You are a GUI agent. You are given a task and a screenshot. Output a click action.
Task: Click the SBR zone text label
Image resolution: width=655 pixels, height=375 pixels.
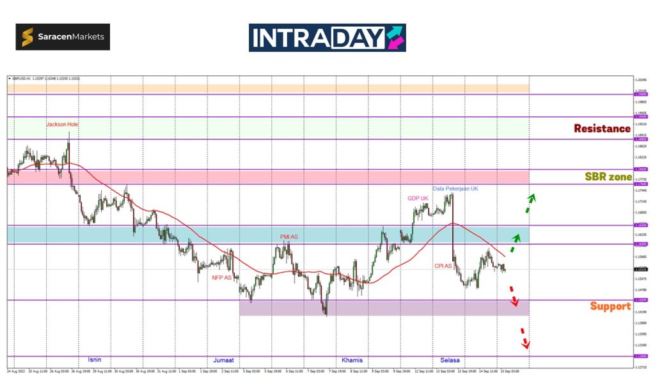[x=608, y=176]
